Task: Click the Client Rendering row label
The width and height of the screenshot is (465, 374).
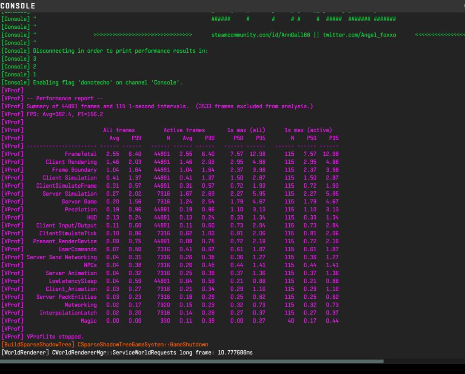Action: (71, 162)
